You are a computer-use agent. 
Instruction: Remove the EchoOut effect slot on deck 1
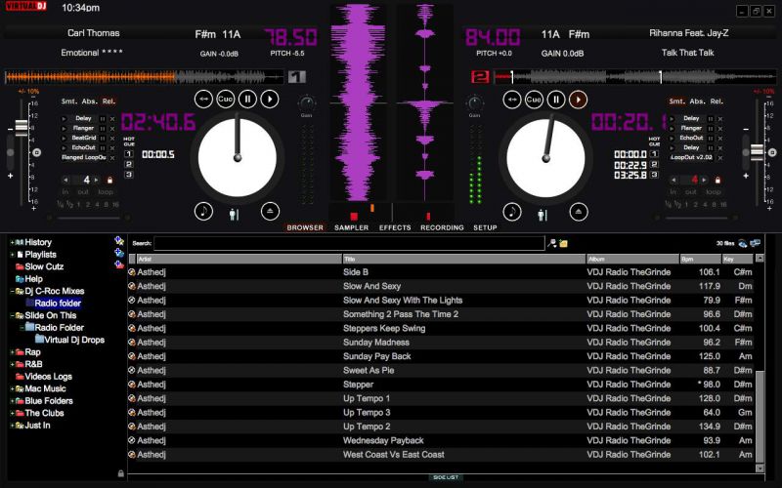click(112, 148)
